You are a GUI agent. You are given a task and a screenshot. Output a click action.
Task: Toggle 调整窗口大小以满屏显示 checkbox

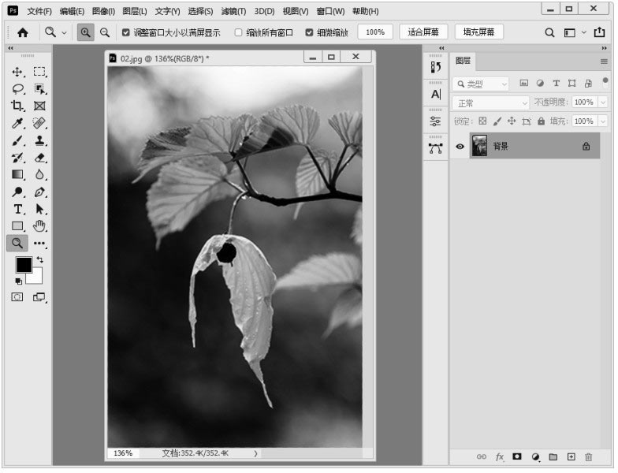tap(126, 32)
